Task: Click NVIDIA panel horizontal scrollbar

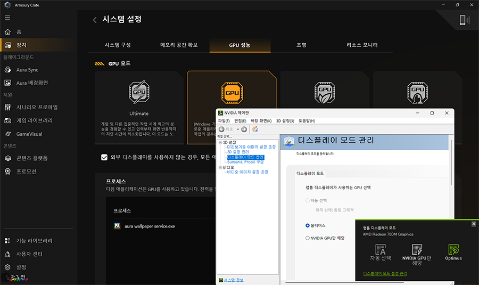Action: pyautogui.click(x=344, y=282)
